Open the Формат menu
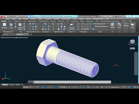This screenshot has width=139, height=104. click(33, 19)
